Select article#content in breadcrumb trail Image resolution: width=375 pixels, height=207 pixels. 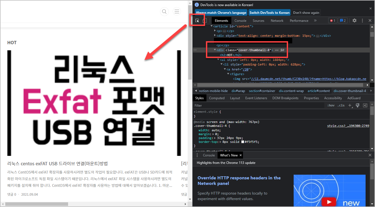tap(319, 91)
